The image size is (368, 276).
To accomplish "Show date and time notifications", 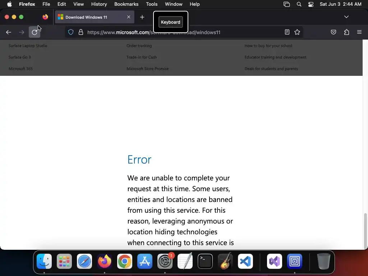I will pos(341,4).
